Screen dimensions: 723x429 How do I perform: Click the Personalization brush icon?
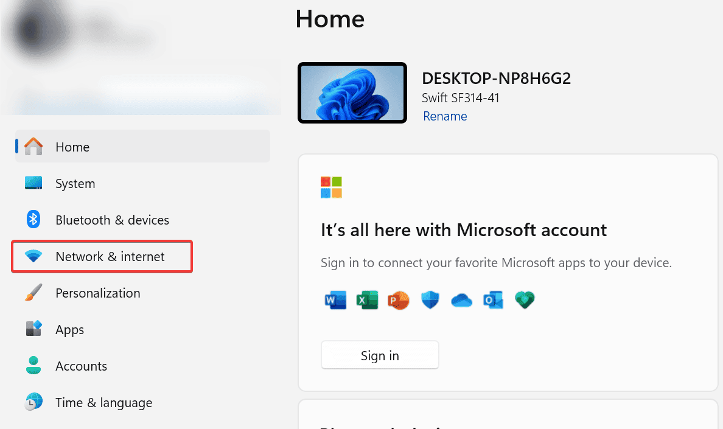coord(33,293)
